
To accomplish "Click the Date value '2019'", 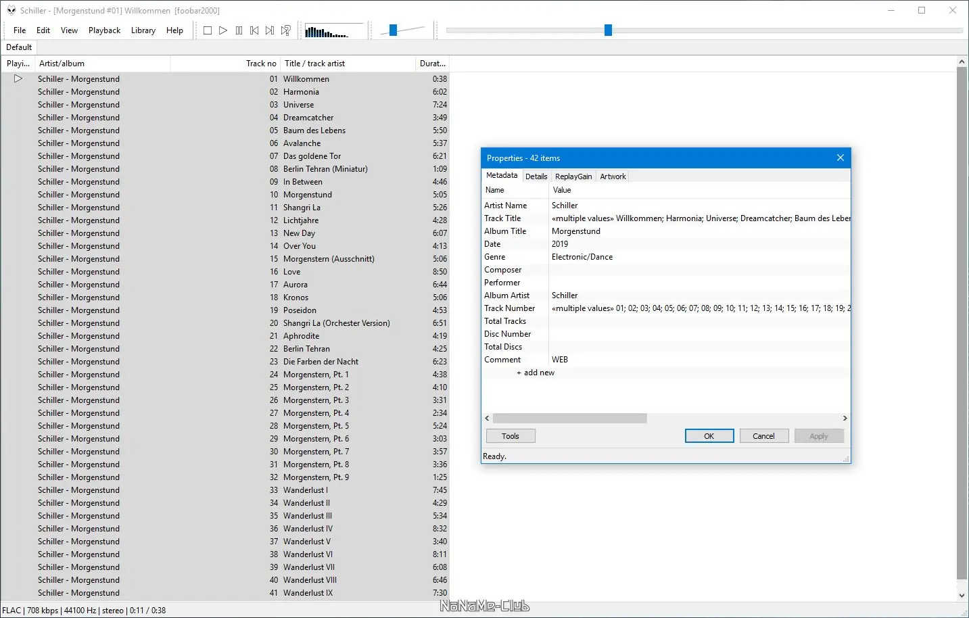I will coord(560,244).
